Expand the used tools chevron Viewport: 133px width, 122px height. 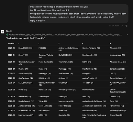(127, 35)
